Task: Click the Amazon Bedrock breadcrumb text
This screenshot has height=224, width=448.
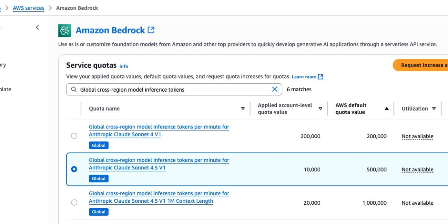Action: 77,8
